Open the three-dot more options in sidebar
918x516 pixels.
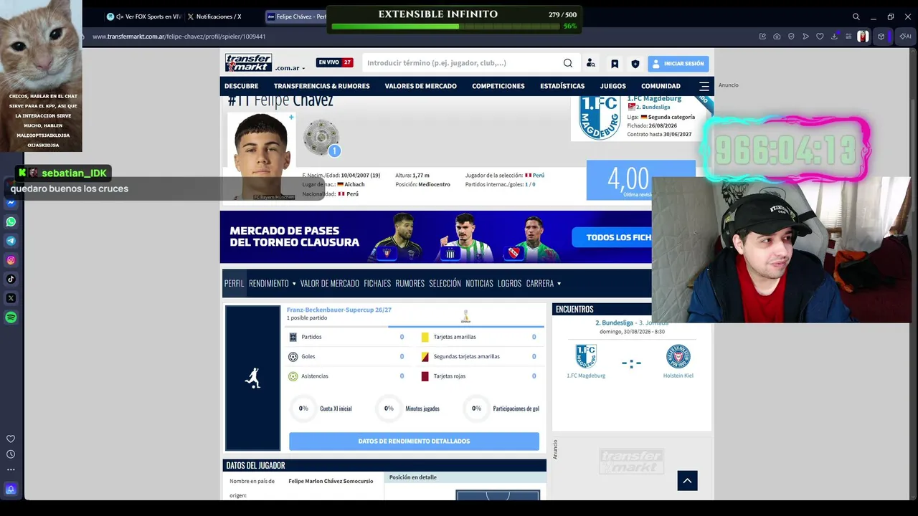[11, 470]
